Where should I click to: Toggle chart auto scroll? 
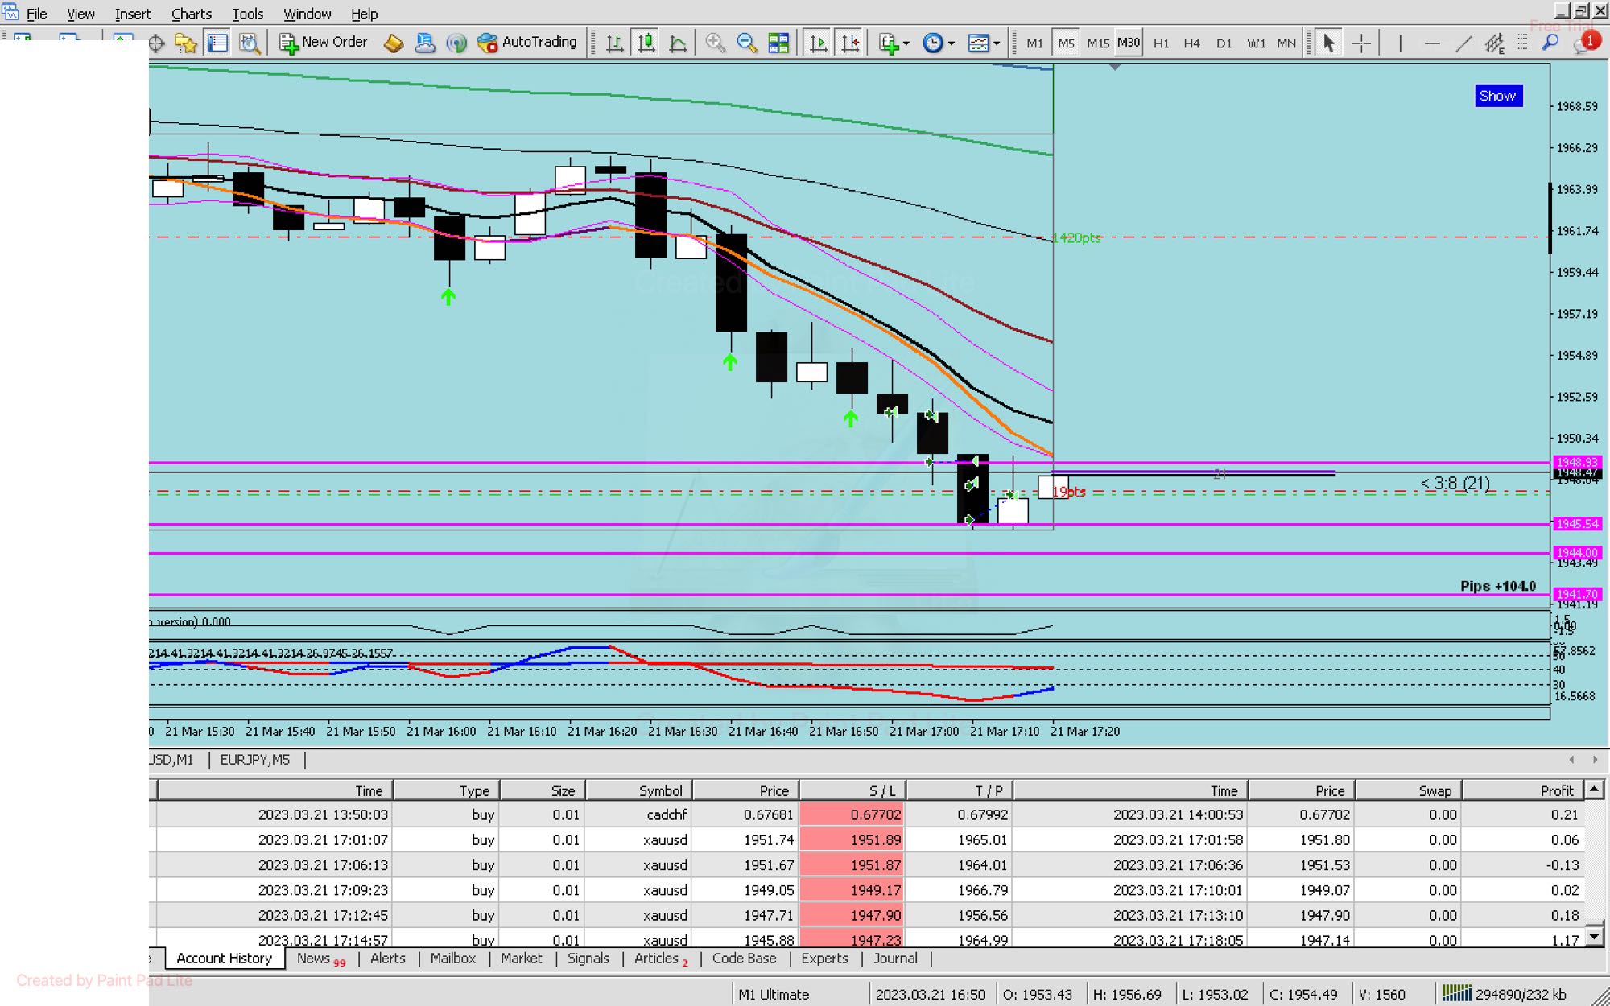tap(818, 43)
